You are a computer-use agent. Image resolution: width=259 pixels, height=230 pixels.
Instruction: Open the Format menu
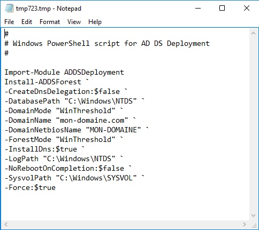50,22
